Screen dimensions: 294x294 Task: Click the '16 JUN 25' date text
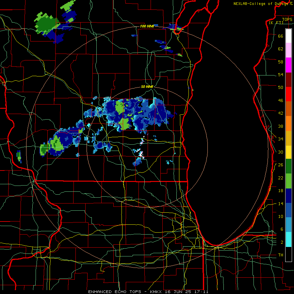click(x=178, y=292)
